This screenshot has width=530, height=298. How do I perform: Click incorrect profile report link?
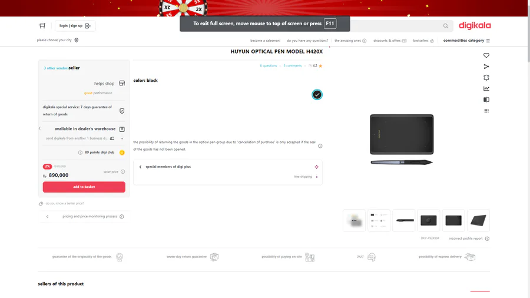click(465, 239)
